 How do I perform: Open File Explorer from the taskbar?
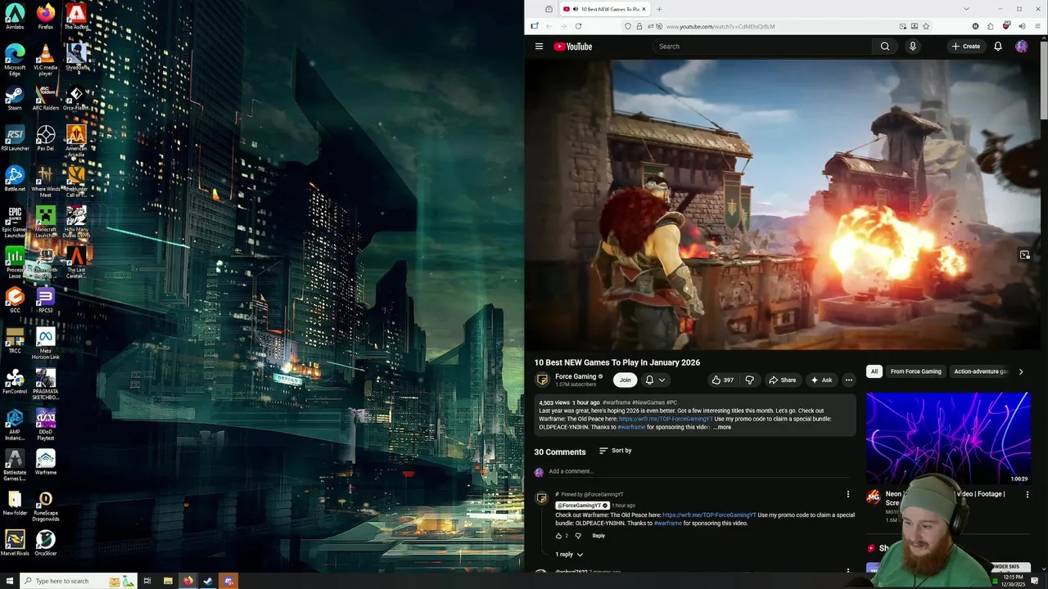pos(168,581)
